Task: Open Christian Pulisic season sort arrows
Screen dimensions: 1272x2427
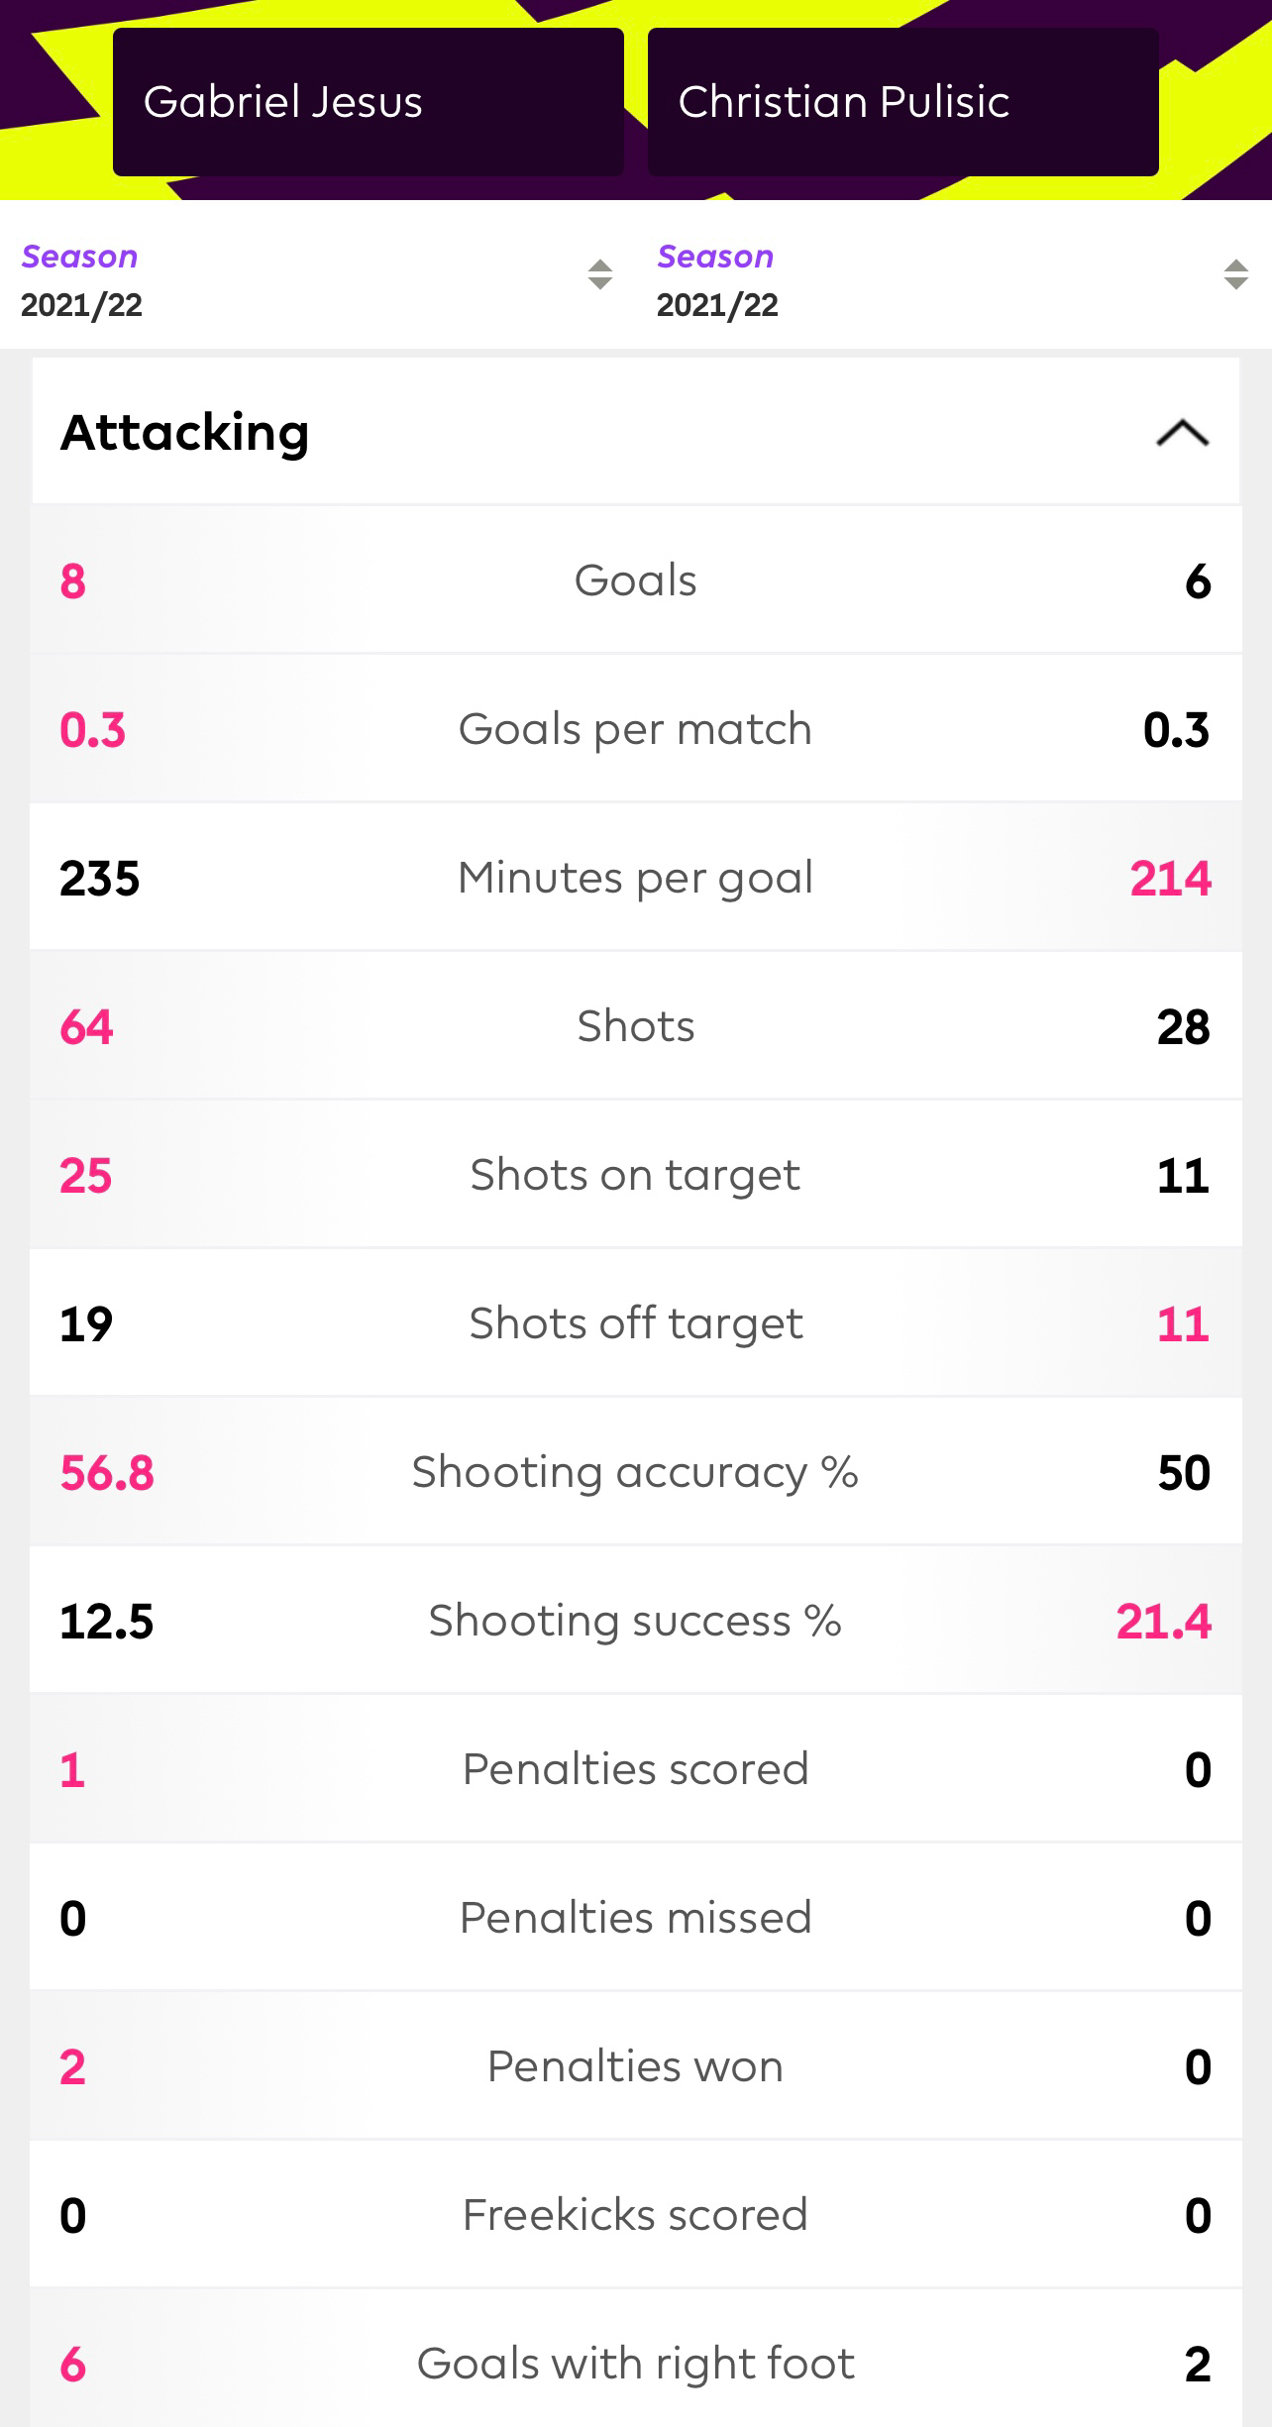Action: pos(1235,274)
